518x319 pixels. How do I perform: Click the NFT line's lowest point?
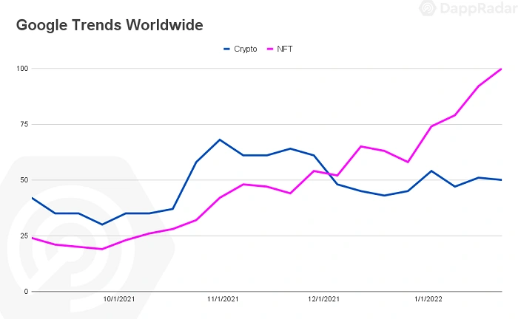coord(102,249)
